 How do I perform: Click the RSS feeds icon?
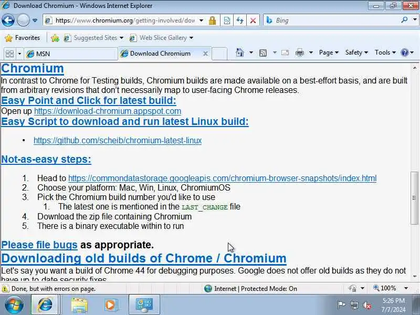coord(263,53)
